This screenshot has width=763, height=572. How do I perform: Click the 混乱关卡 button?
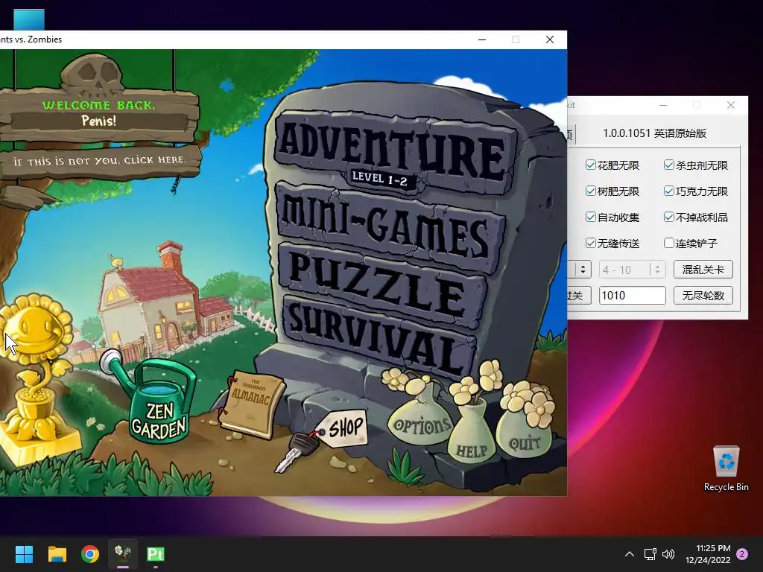pos(703,270)
